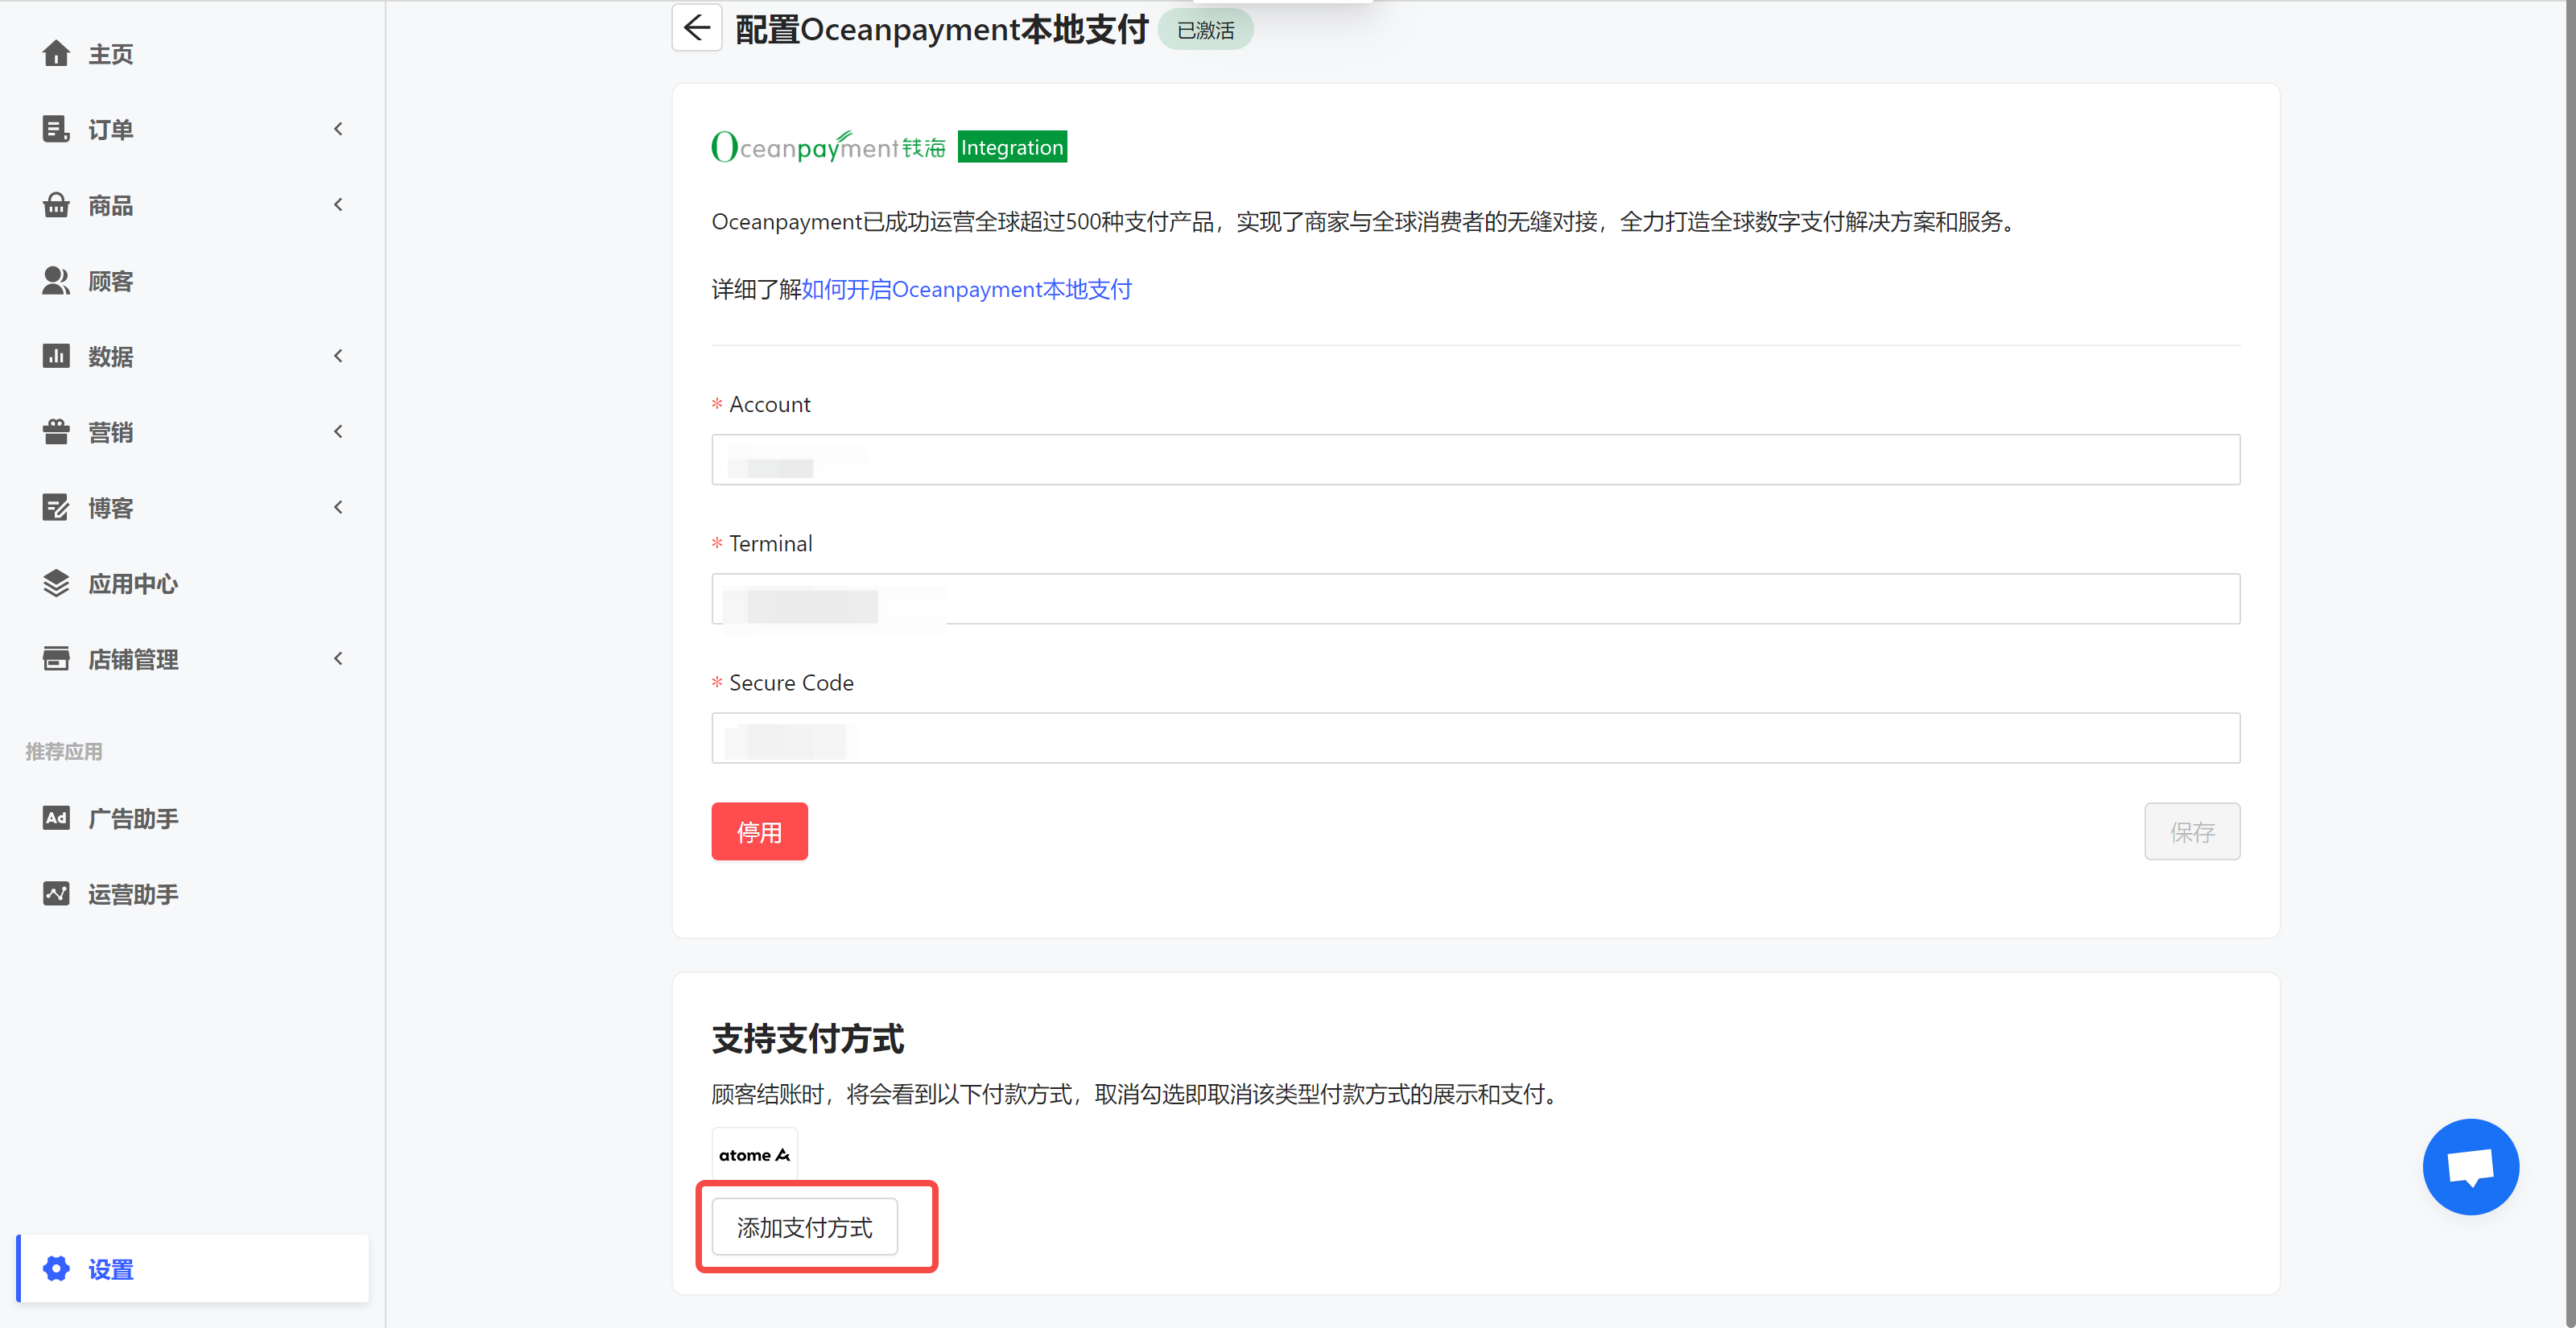The height and width of the screenshot is (1328, 2576).
Task: Click the Blog pencil icon
Action: (x=56, y=508)
